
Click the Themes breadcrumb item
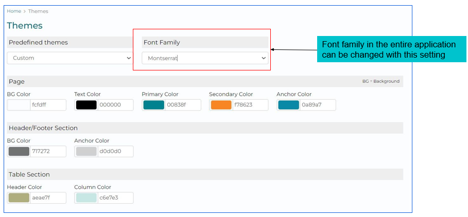[38, 11]
